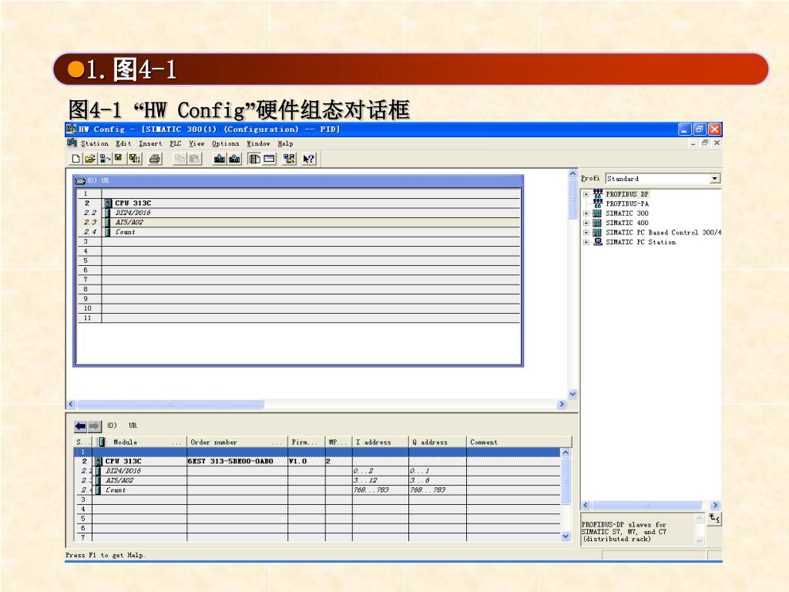Select AI5/AO2 submodule in rack view

pos(129,222)
